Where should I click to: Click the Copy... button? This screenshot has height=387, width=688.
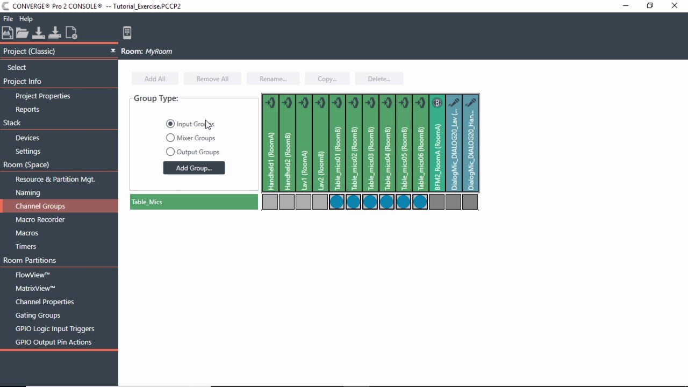point(327,78)
